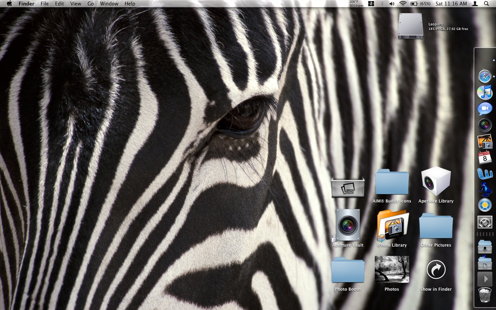Open the Edit menu
The width and height of the screenshot is (496, 310).
click(x=59, y=4)
